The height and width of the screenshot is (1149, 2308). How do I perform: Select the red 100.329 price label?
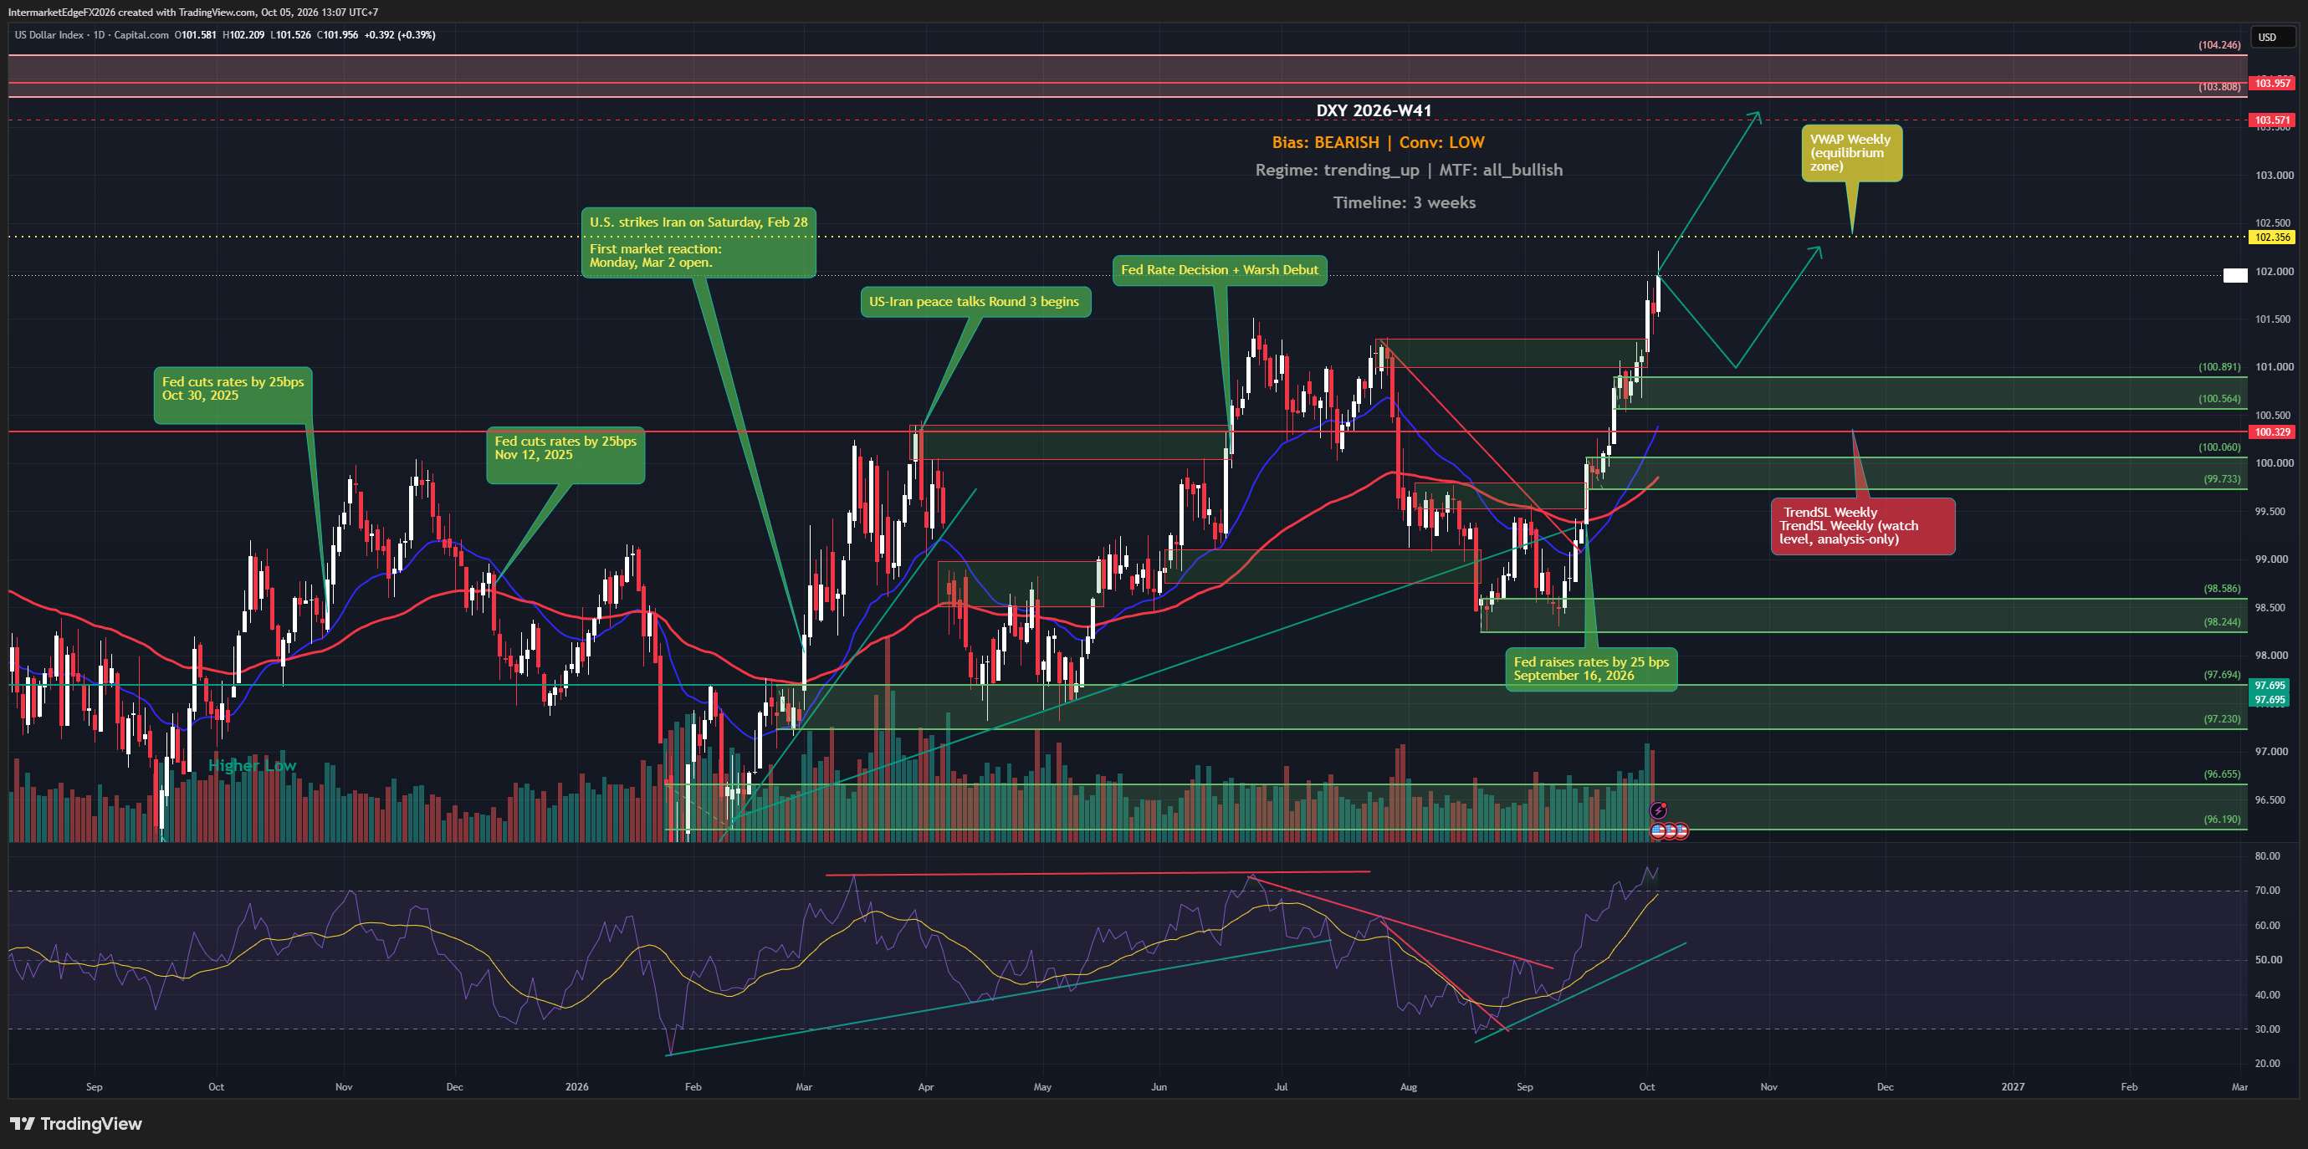(x=2273, y=432)
